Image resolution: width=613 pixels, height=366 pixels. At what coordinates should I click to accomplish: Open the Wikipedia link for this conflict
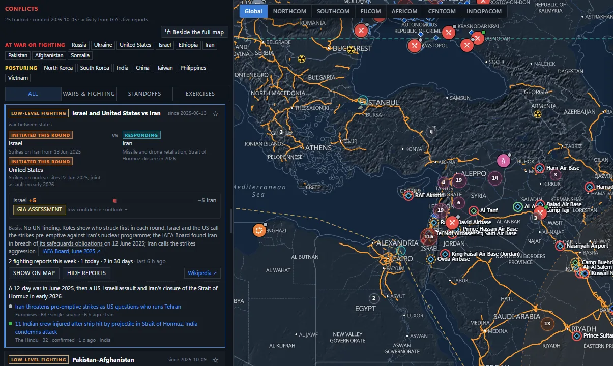[202, 273]
